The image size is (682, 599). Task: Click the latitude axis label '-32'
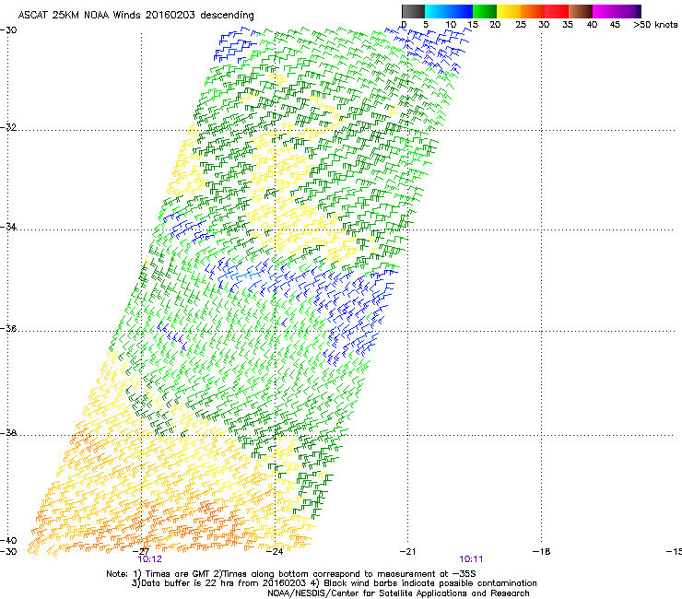pos(8,127)
